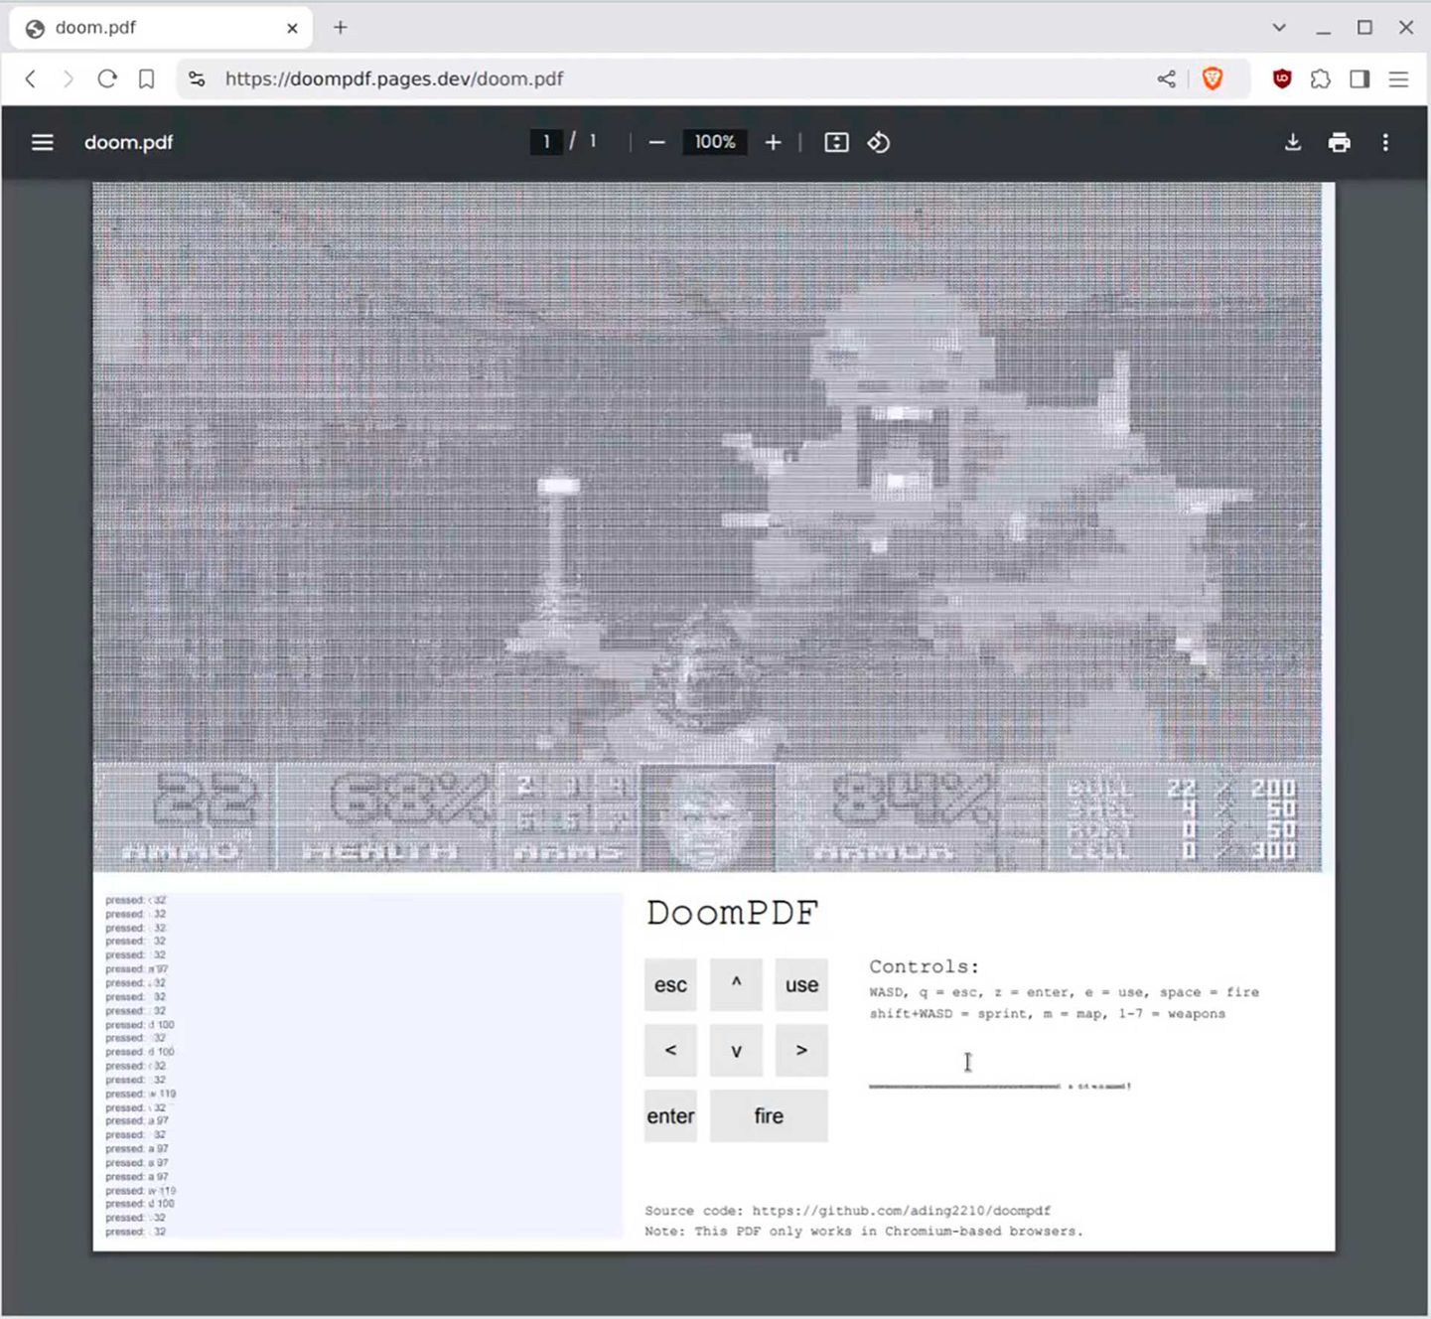The image size is (1431, 1319).
Task: Click the 100% zoom level display
Action: (714, 142)
